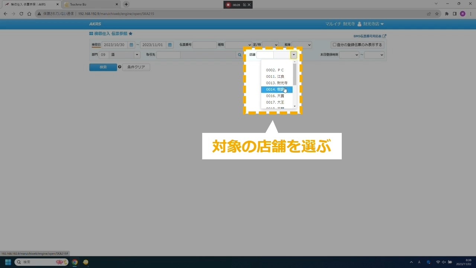
Task: Bookmark this page with the star icon
Action: pos(437,14)
